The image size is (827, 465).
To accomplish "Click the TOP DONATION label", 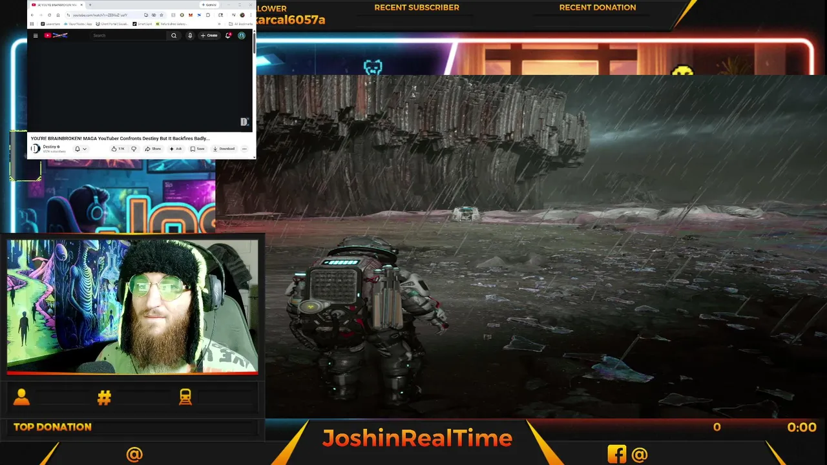I will click(52, 427).
